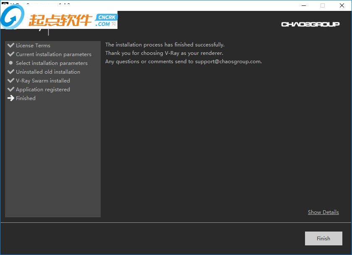352x255 pixels.
Task: Close the installer window
Action: pyautogui.click(x=342, y=5)
